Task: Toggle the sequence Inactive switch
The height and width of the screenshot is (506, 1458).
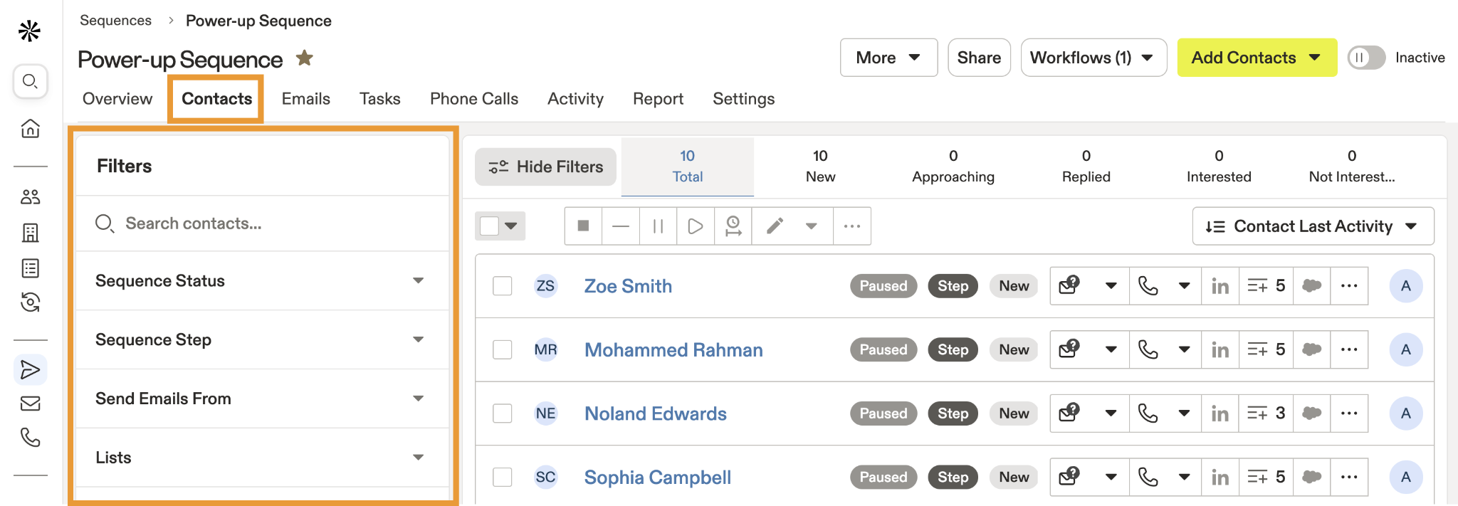Action: [1366, 58]
